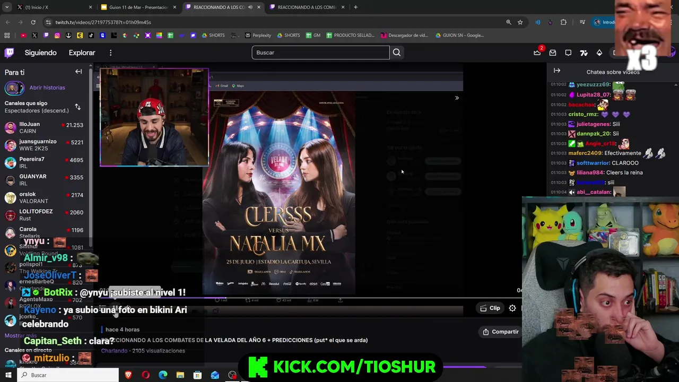Show more followed channels
Viewport: 679px width, 382px height.
[x=21, y=335]
